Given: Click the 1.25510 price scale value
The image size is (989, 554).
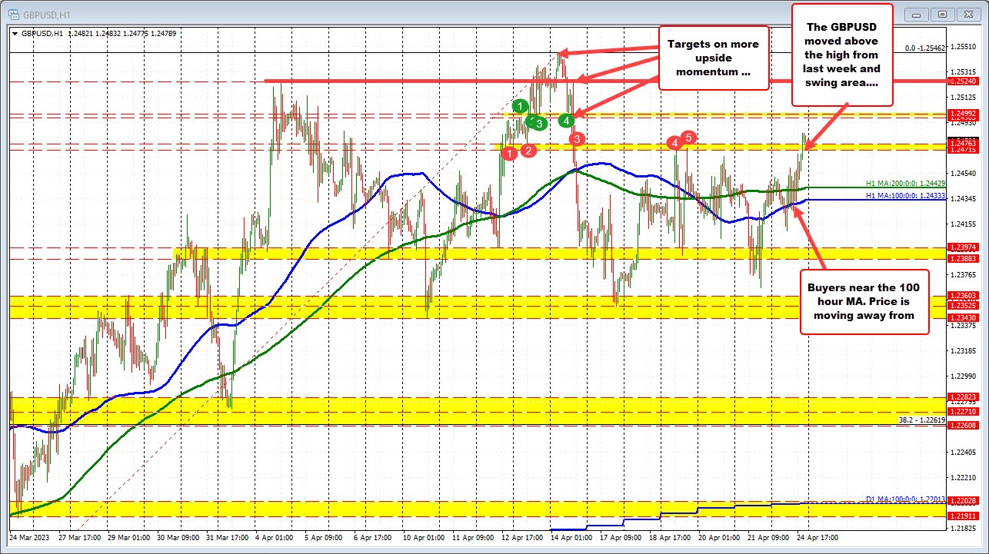Looking at the screenshot, I should pyautogui.click(x=962, y=46).
